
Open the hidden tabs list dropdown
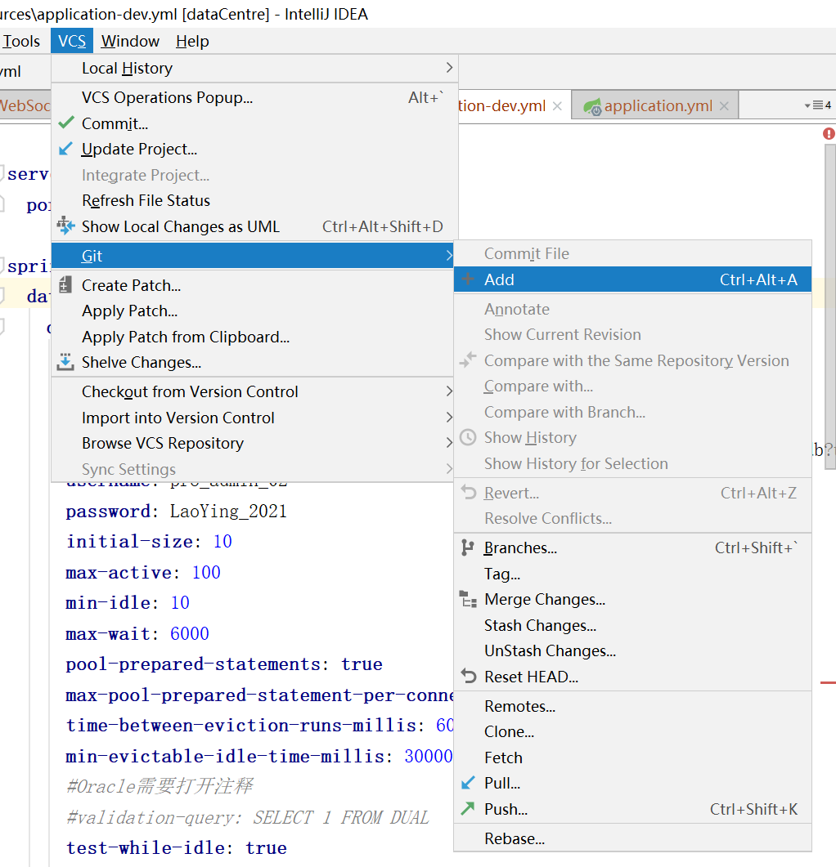pos(817,105)
